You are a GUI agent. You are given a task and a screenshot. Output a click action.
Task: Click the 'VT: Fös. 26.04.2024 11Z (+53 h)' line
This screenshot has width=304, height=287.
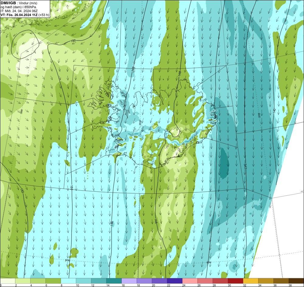25,15
